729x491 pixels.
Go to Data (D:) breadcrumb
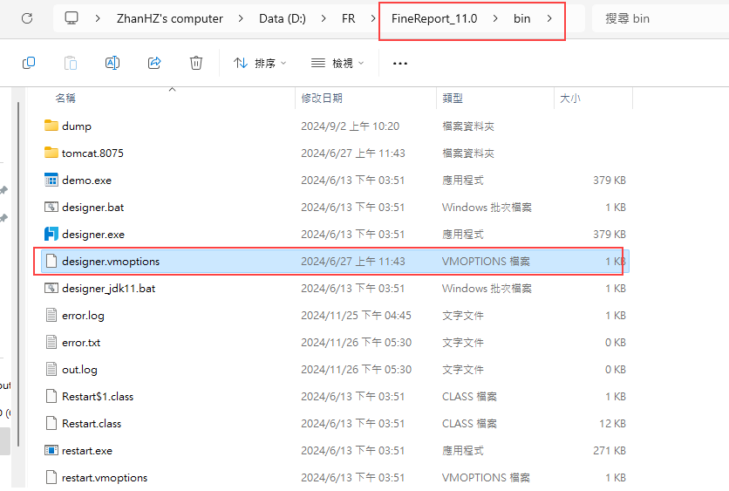[283, 18]
